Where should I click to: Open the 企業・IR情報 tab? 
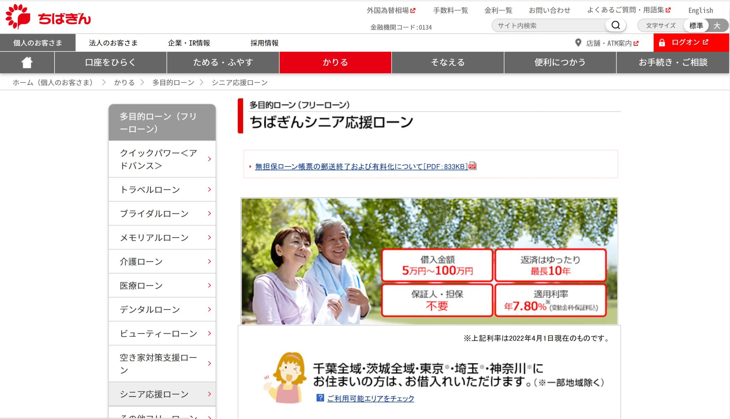[x=189, y=43]
